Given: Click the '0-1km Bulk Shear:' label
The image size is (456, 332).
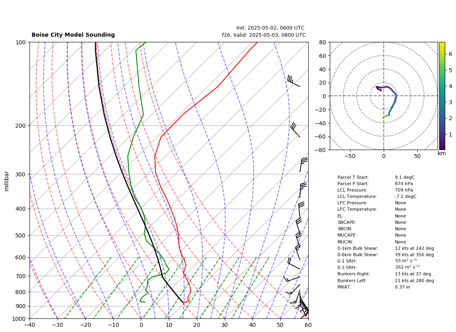Looking at the screenshot, I should [358, 248].
